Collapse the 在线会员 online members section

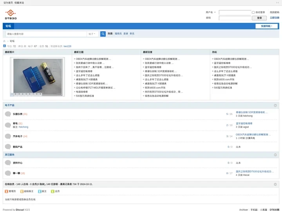(275, 184)
